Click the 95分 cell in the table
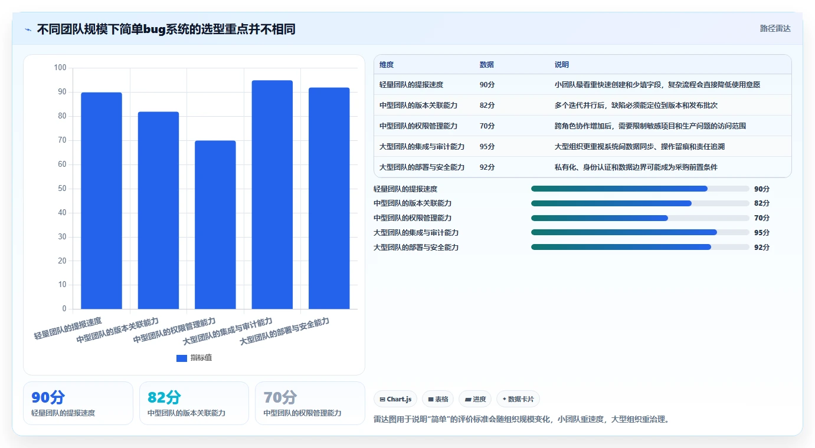 pyautogui.click(x=487, y=147)
